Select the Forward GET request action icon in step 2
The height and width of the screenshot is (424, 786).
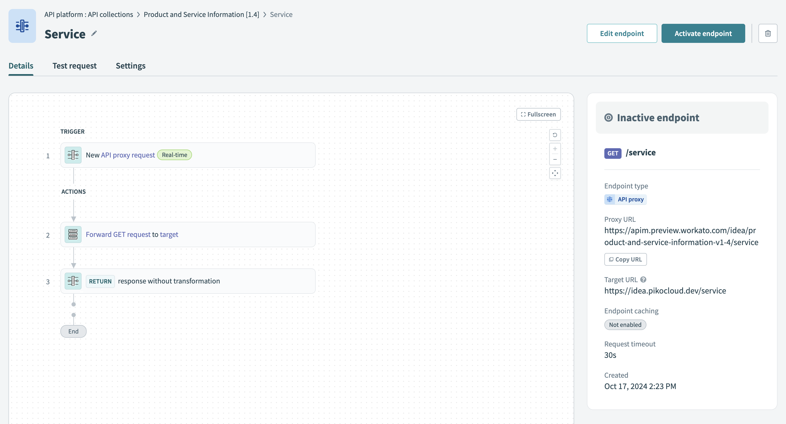tap(73, 234)
